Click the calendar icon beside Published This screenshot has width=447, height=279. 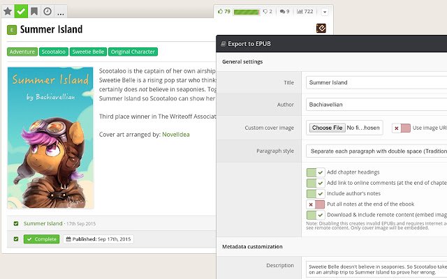click(x=68, y=239)
